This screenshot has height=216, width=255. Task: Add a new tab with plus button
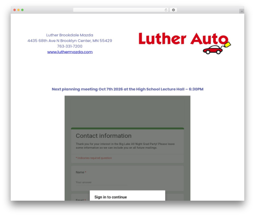tap(242, 11)
